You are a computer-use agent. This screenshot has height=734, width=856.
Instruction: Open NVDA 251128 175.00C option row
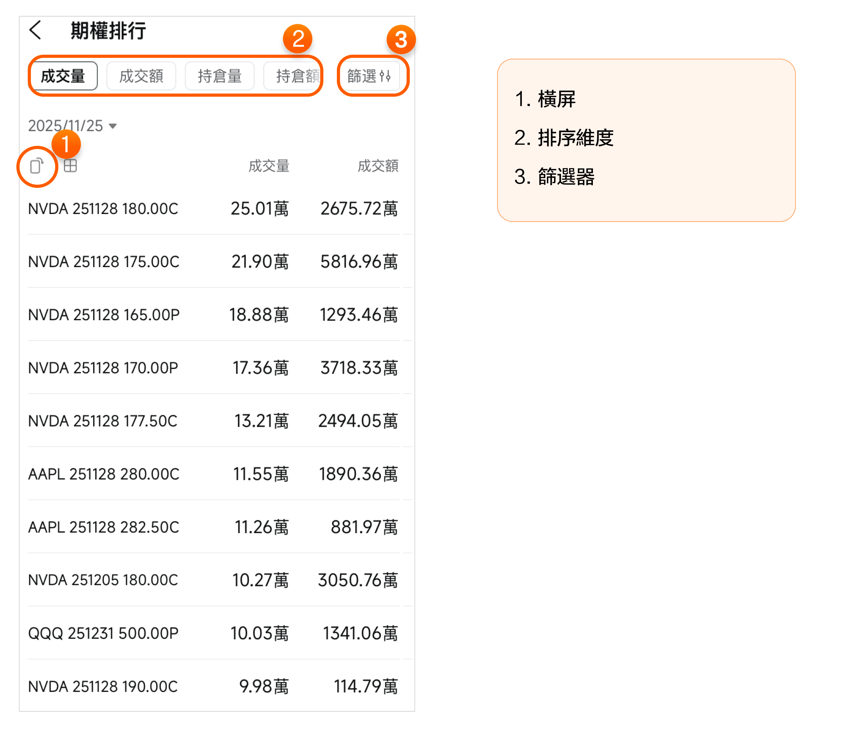tap(103, 262)
